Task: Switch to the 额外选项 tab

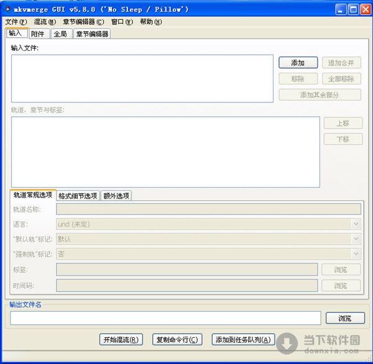Action: pos(116,196)
